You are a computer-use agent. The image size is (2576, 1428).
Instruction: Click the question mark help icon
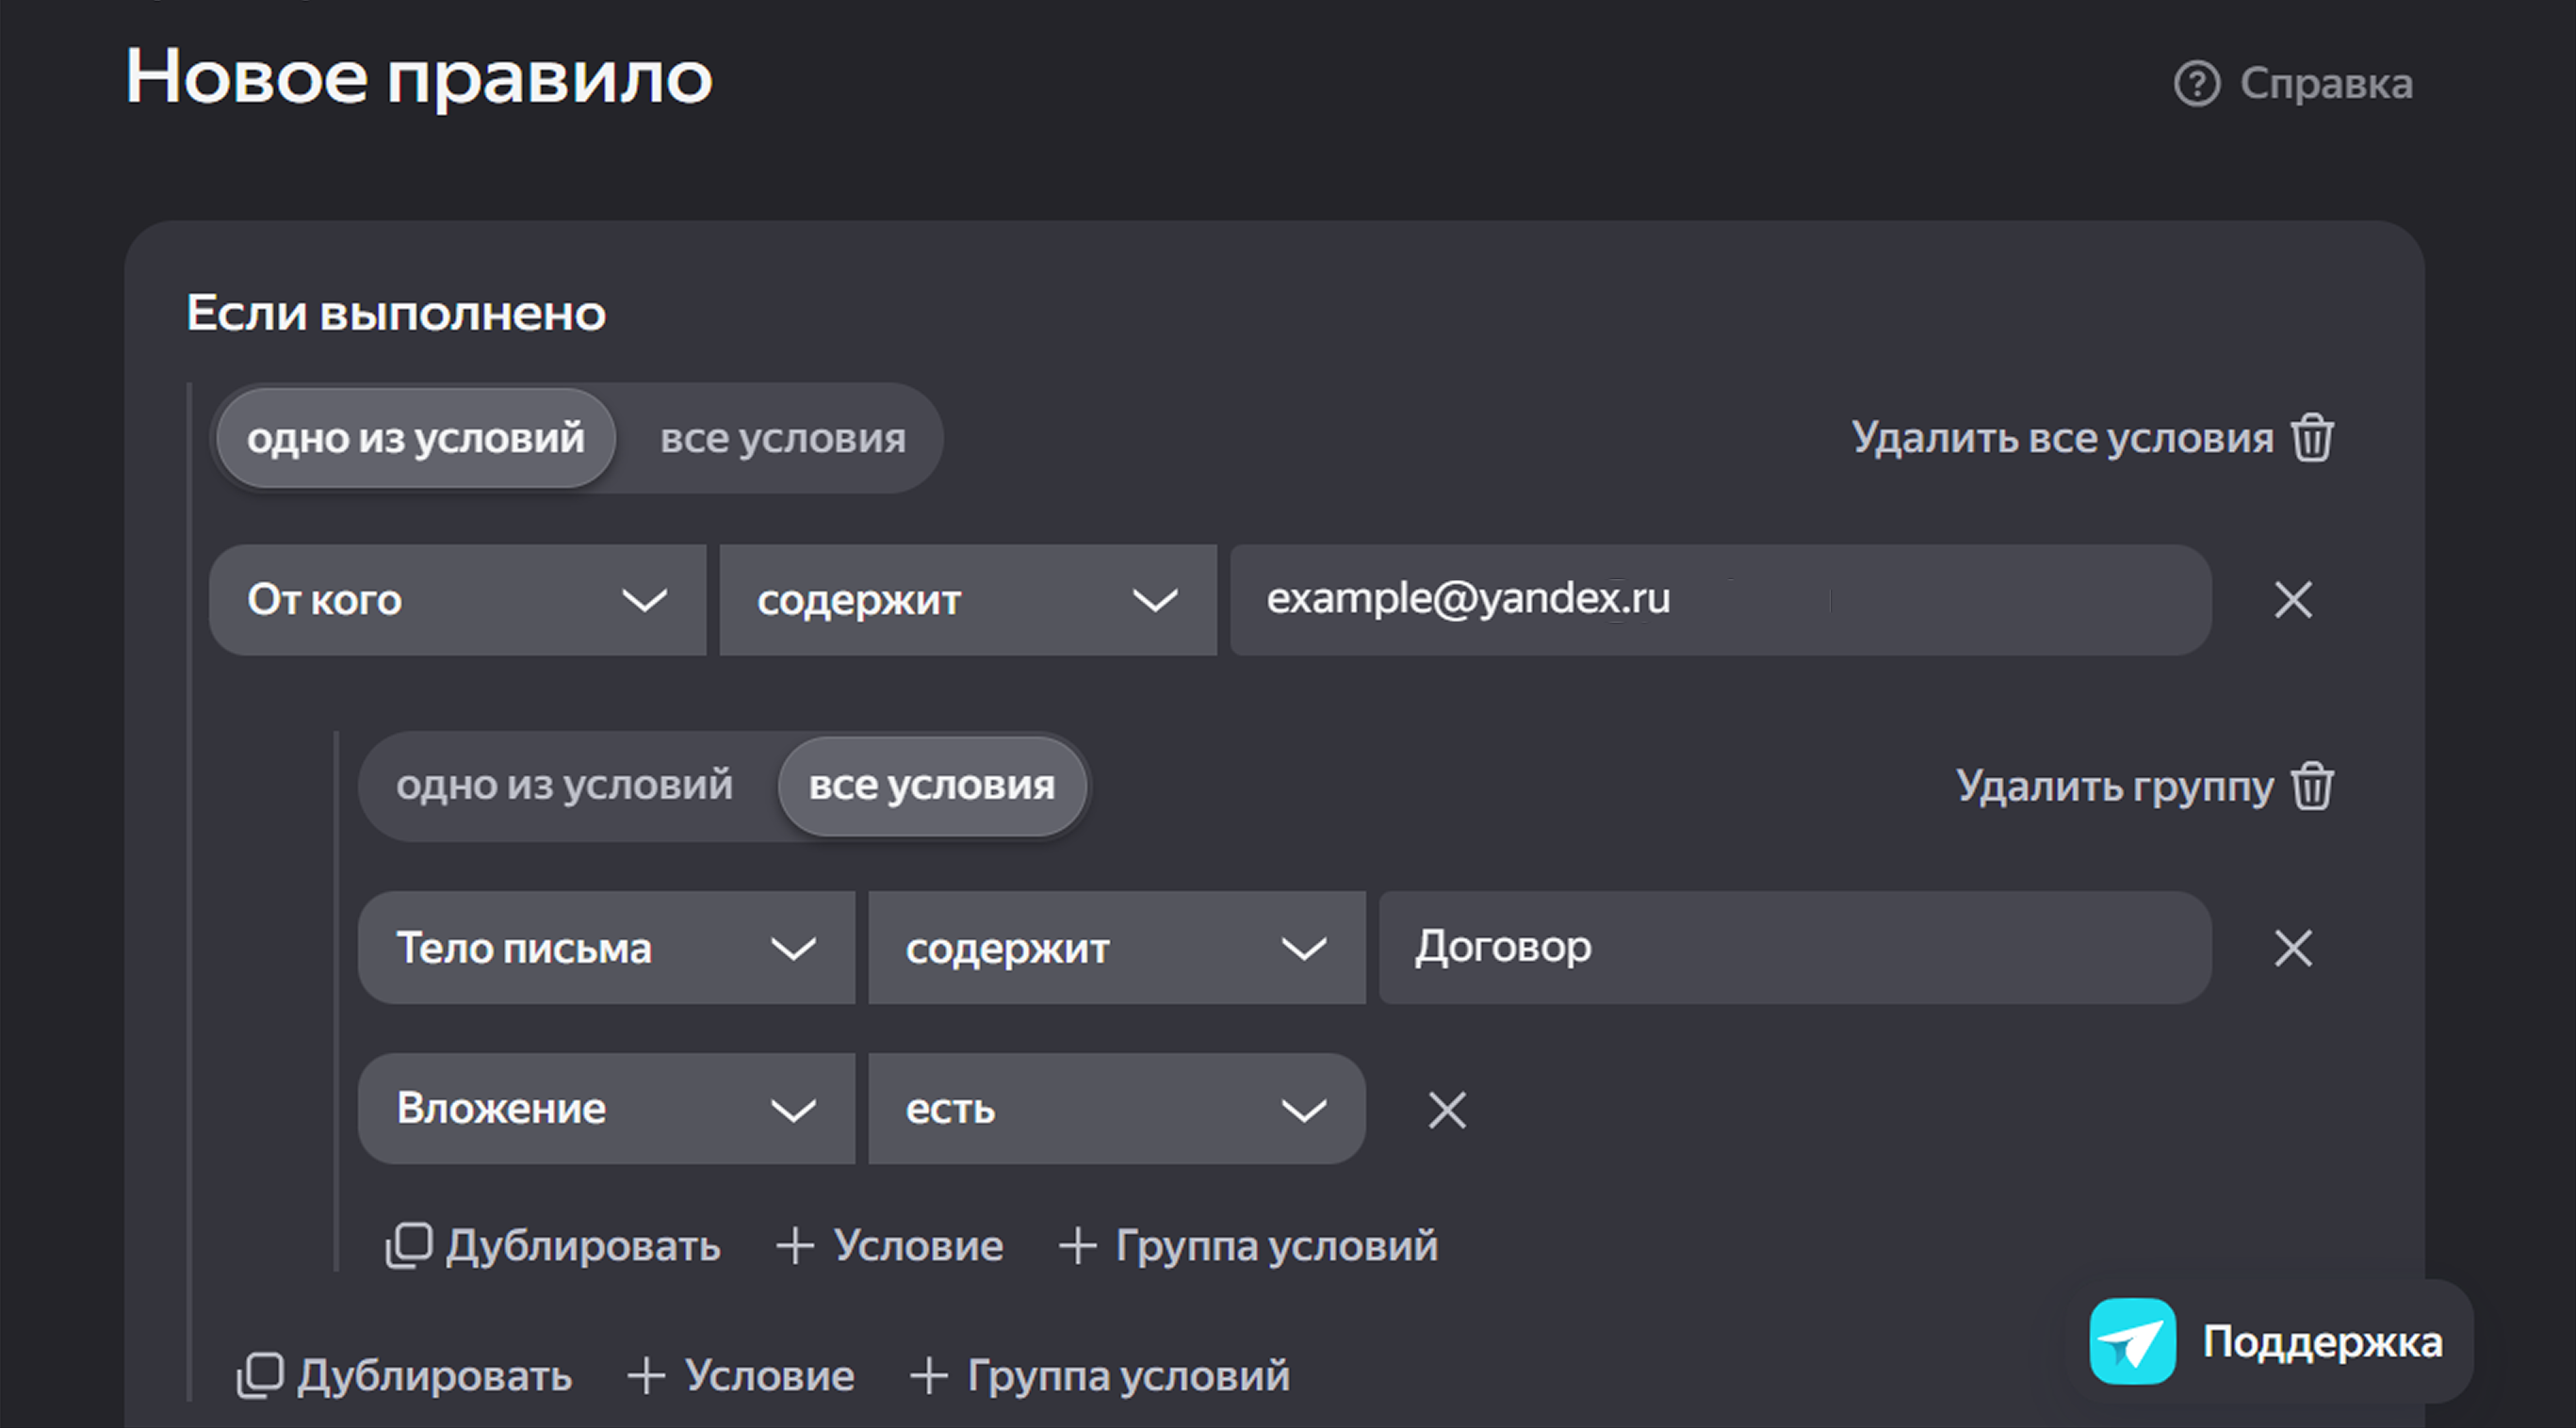click(2197, 84)
